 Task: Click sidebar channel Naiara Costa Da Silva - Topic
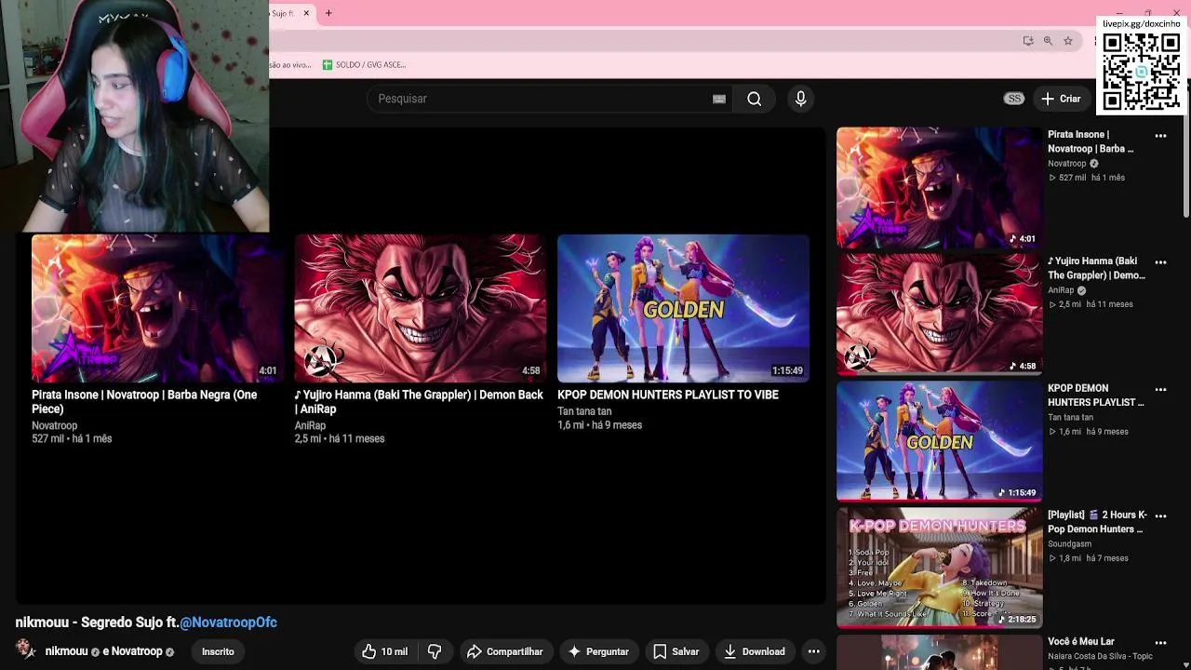click(1100, 656)
